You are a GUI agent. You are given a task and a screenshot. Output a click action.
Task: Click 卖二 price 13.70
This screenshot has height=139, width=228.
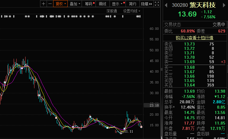click(x=189, y=57)
